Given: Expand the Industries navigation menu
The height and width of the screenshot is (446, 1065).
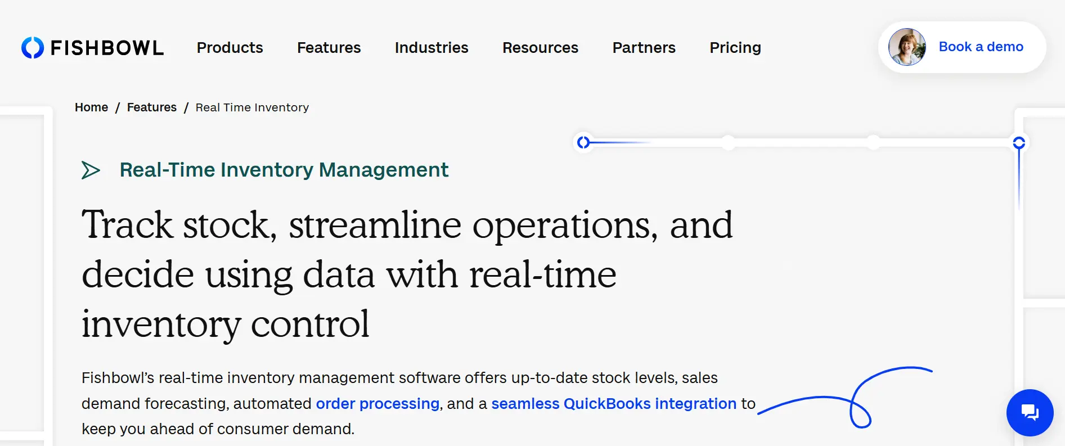Looking at the screenshot, I should click(431, 48).
